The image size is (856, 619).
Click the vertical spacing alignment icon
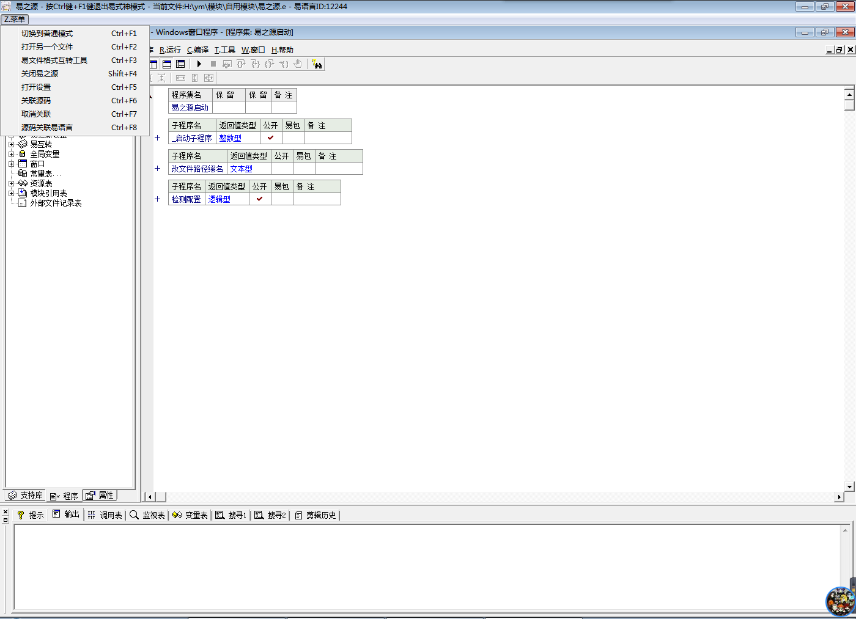[161, 78]
